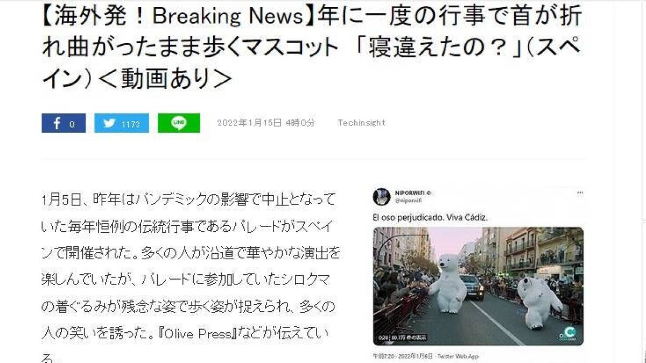Click the Twitter share count 1173
The image size is (646, 363).
coord(131,124)
